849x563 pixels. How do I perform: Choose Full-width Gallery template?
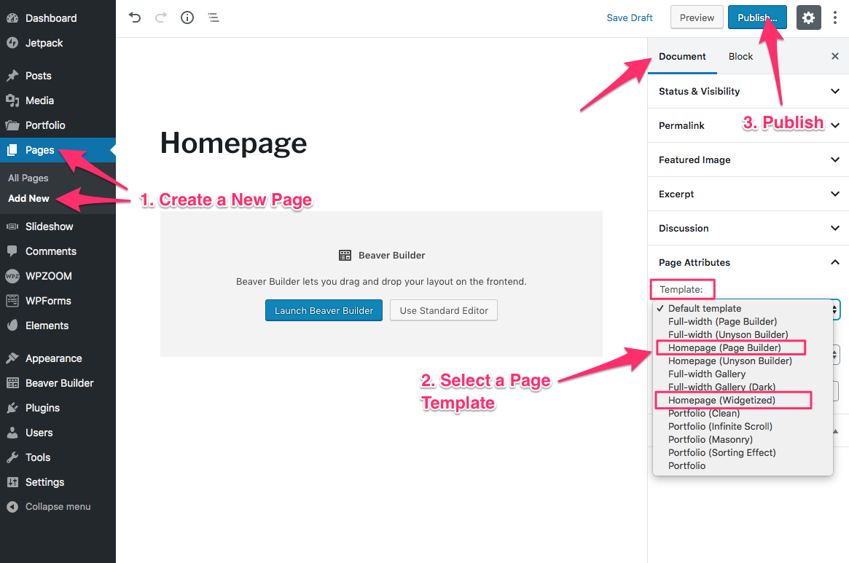click(x=743, y=374)
